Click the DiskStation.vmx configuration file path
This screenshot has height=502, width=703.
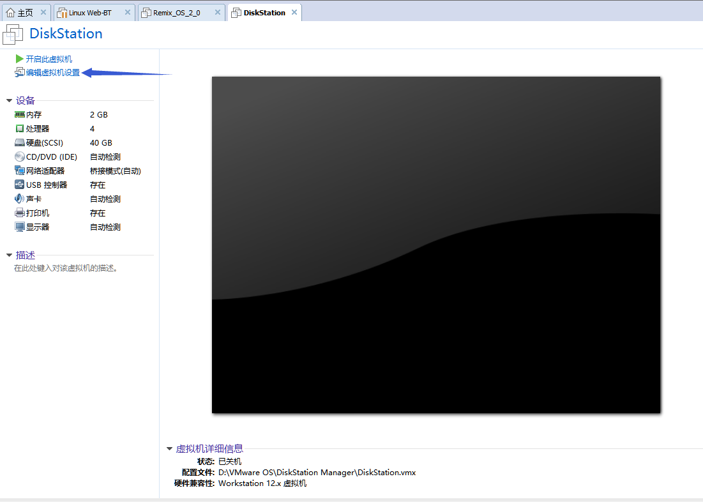(x=317, y=473)
